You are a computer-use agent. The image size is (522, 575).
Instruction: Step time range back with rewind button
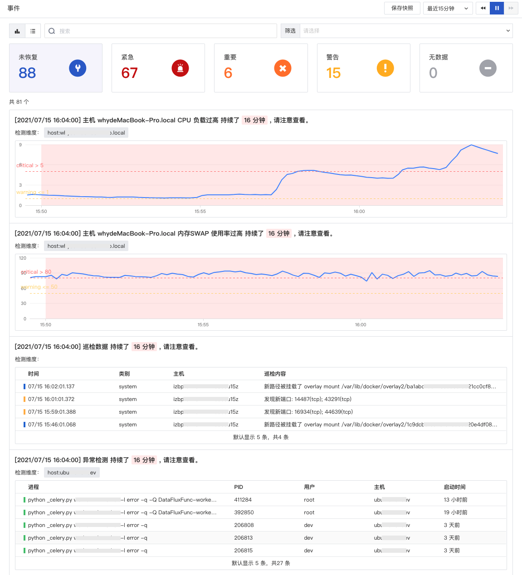[483, 8]
